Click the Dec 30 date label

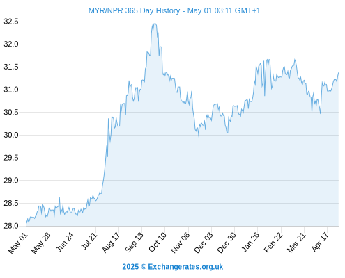227,243
